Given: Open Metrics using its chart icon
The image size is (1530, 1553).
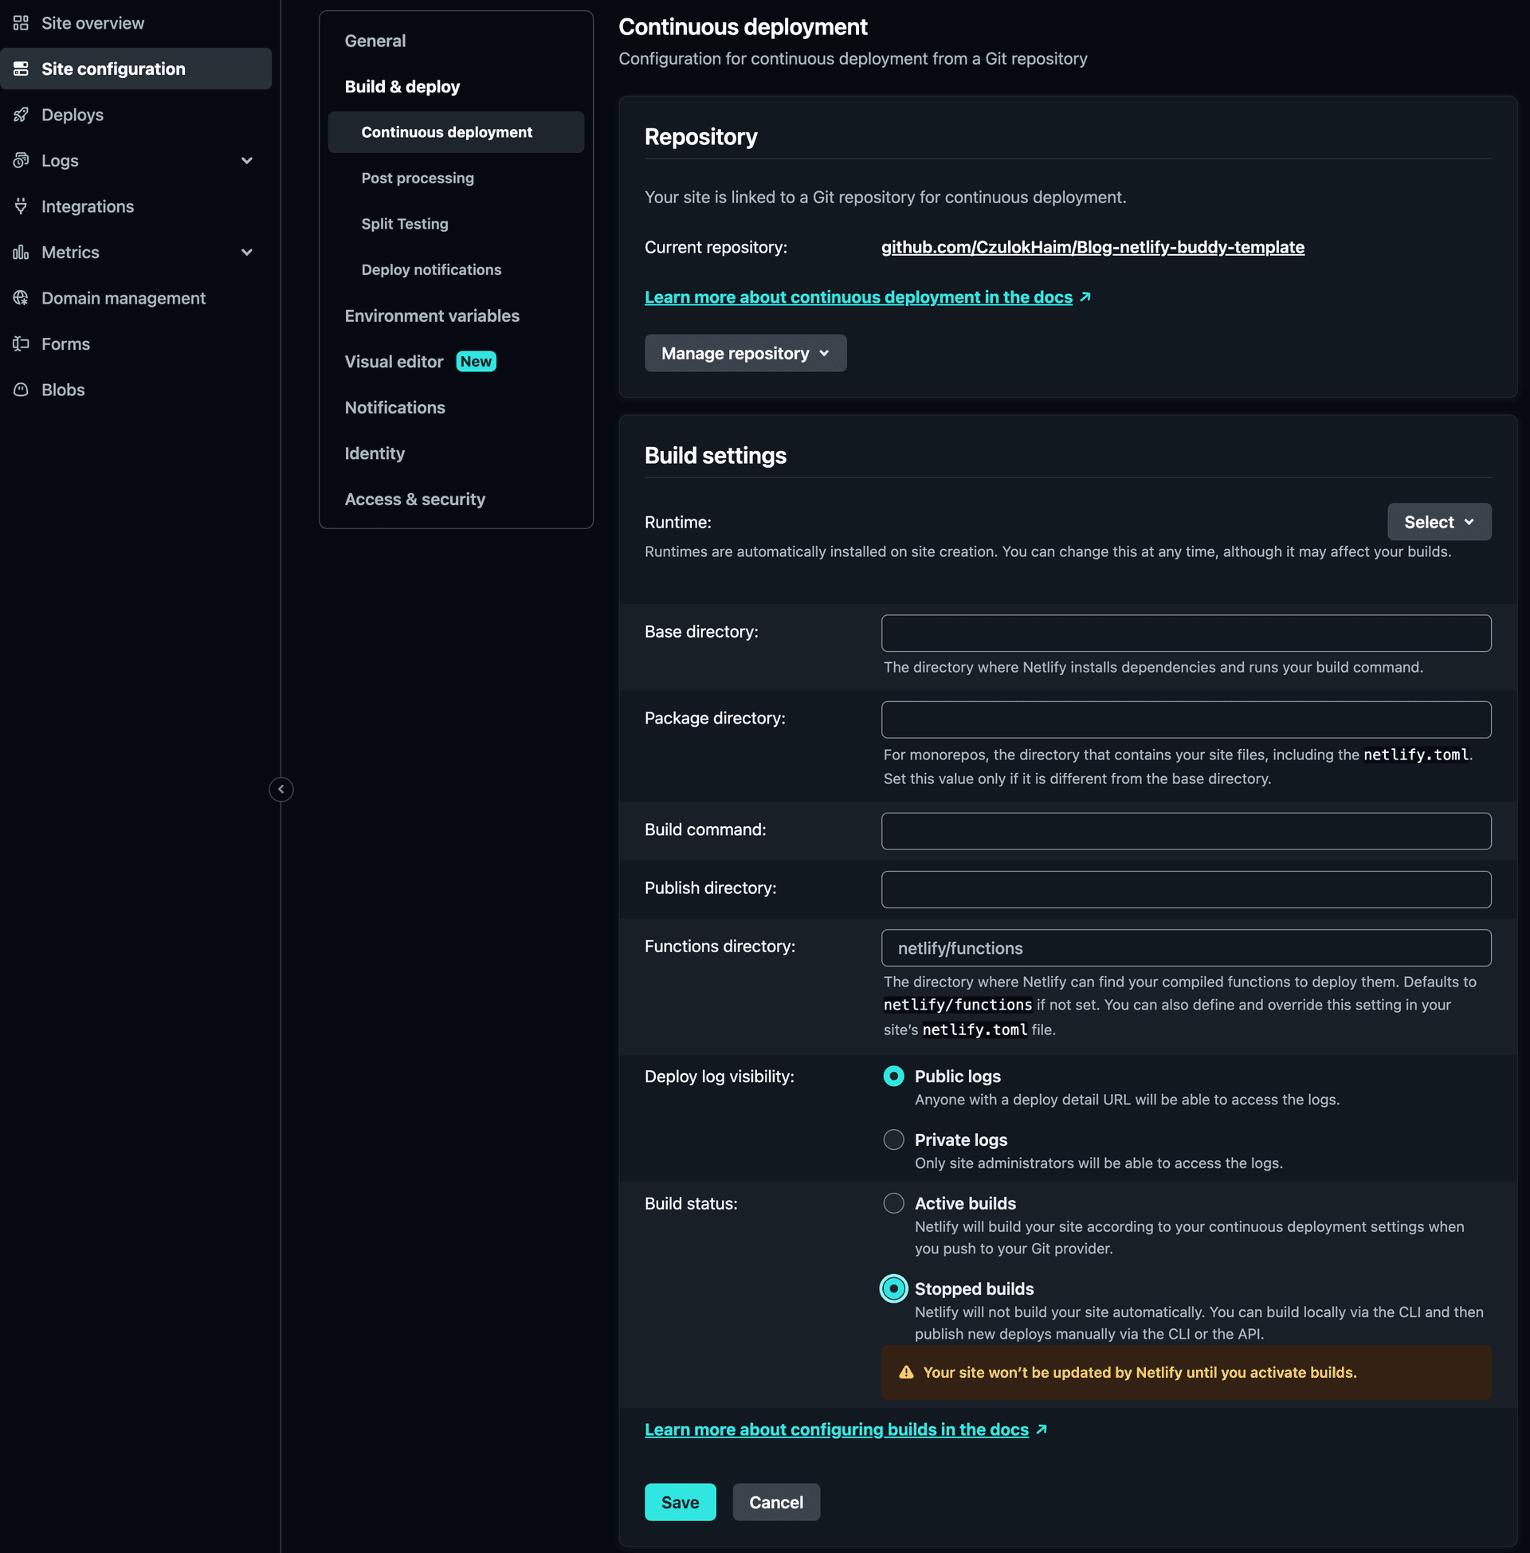Looking at the screenshot, I should 21,252.
